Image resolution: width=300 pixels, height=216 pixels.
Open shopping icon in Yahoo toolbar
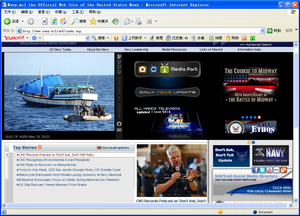click(228, 38)
